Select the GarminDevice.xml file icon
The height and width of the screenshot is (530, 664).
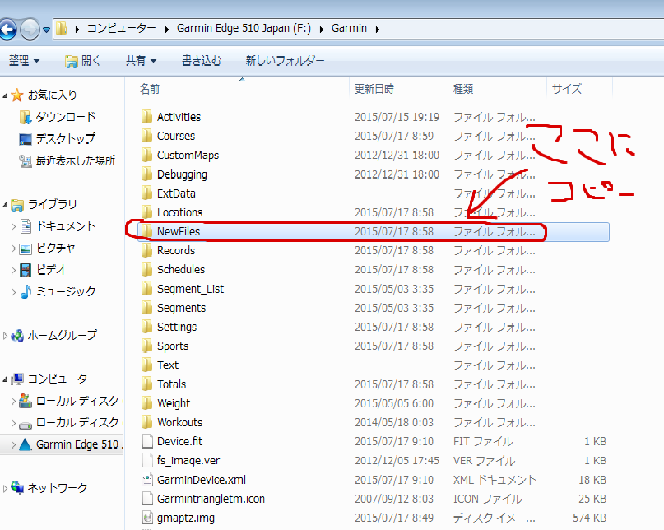click(x=147, y=480)
